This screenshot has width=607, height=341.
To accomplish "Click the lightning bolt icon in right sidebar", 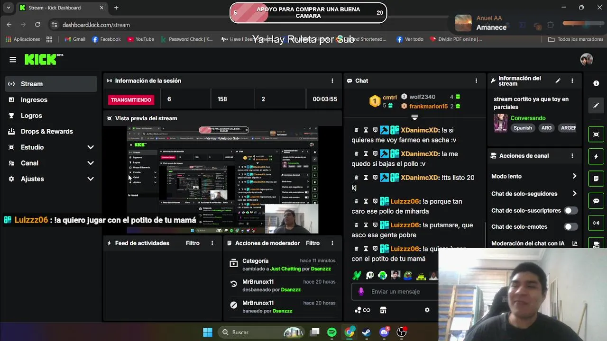I will [x=596, y=156].
